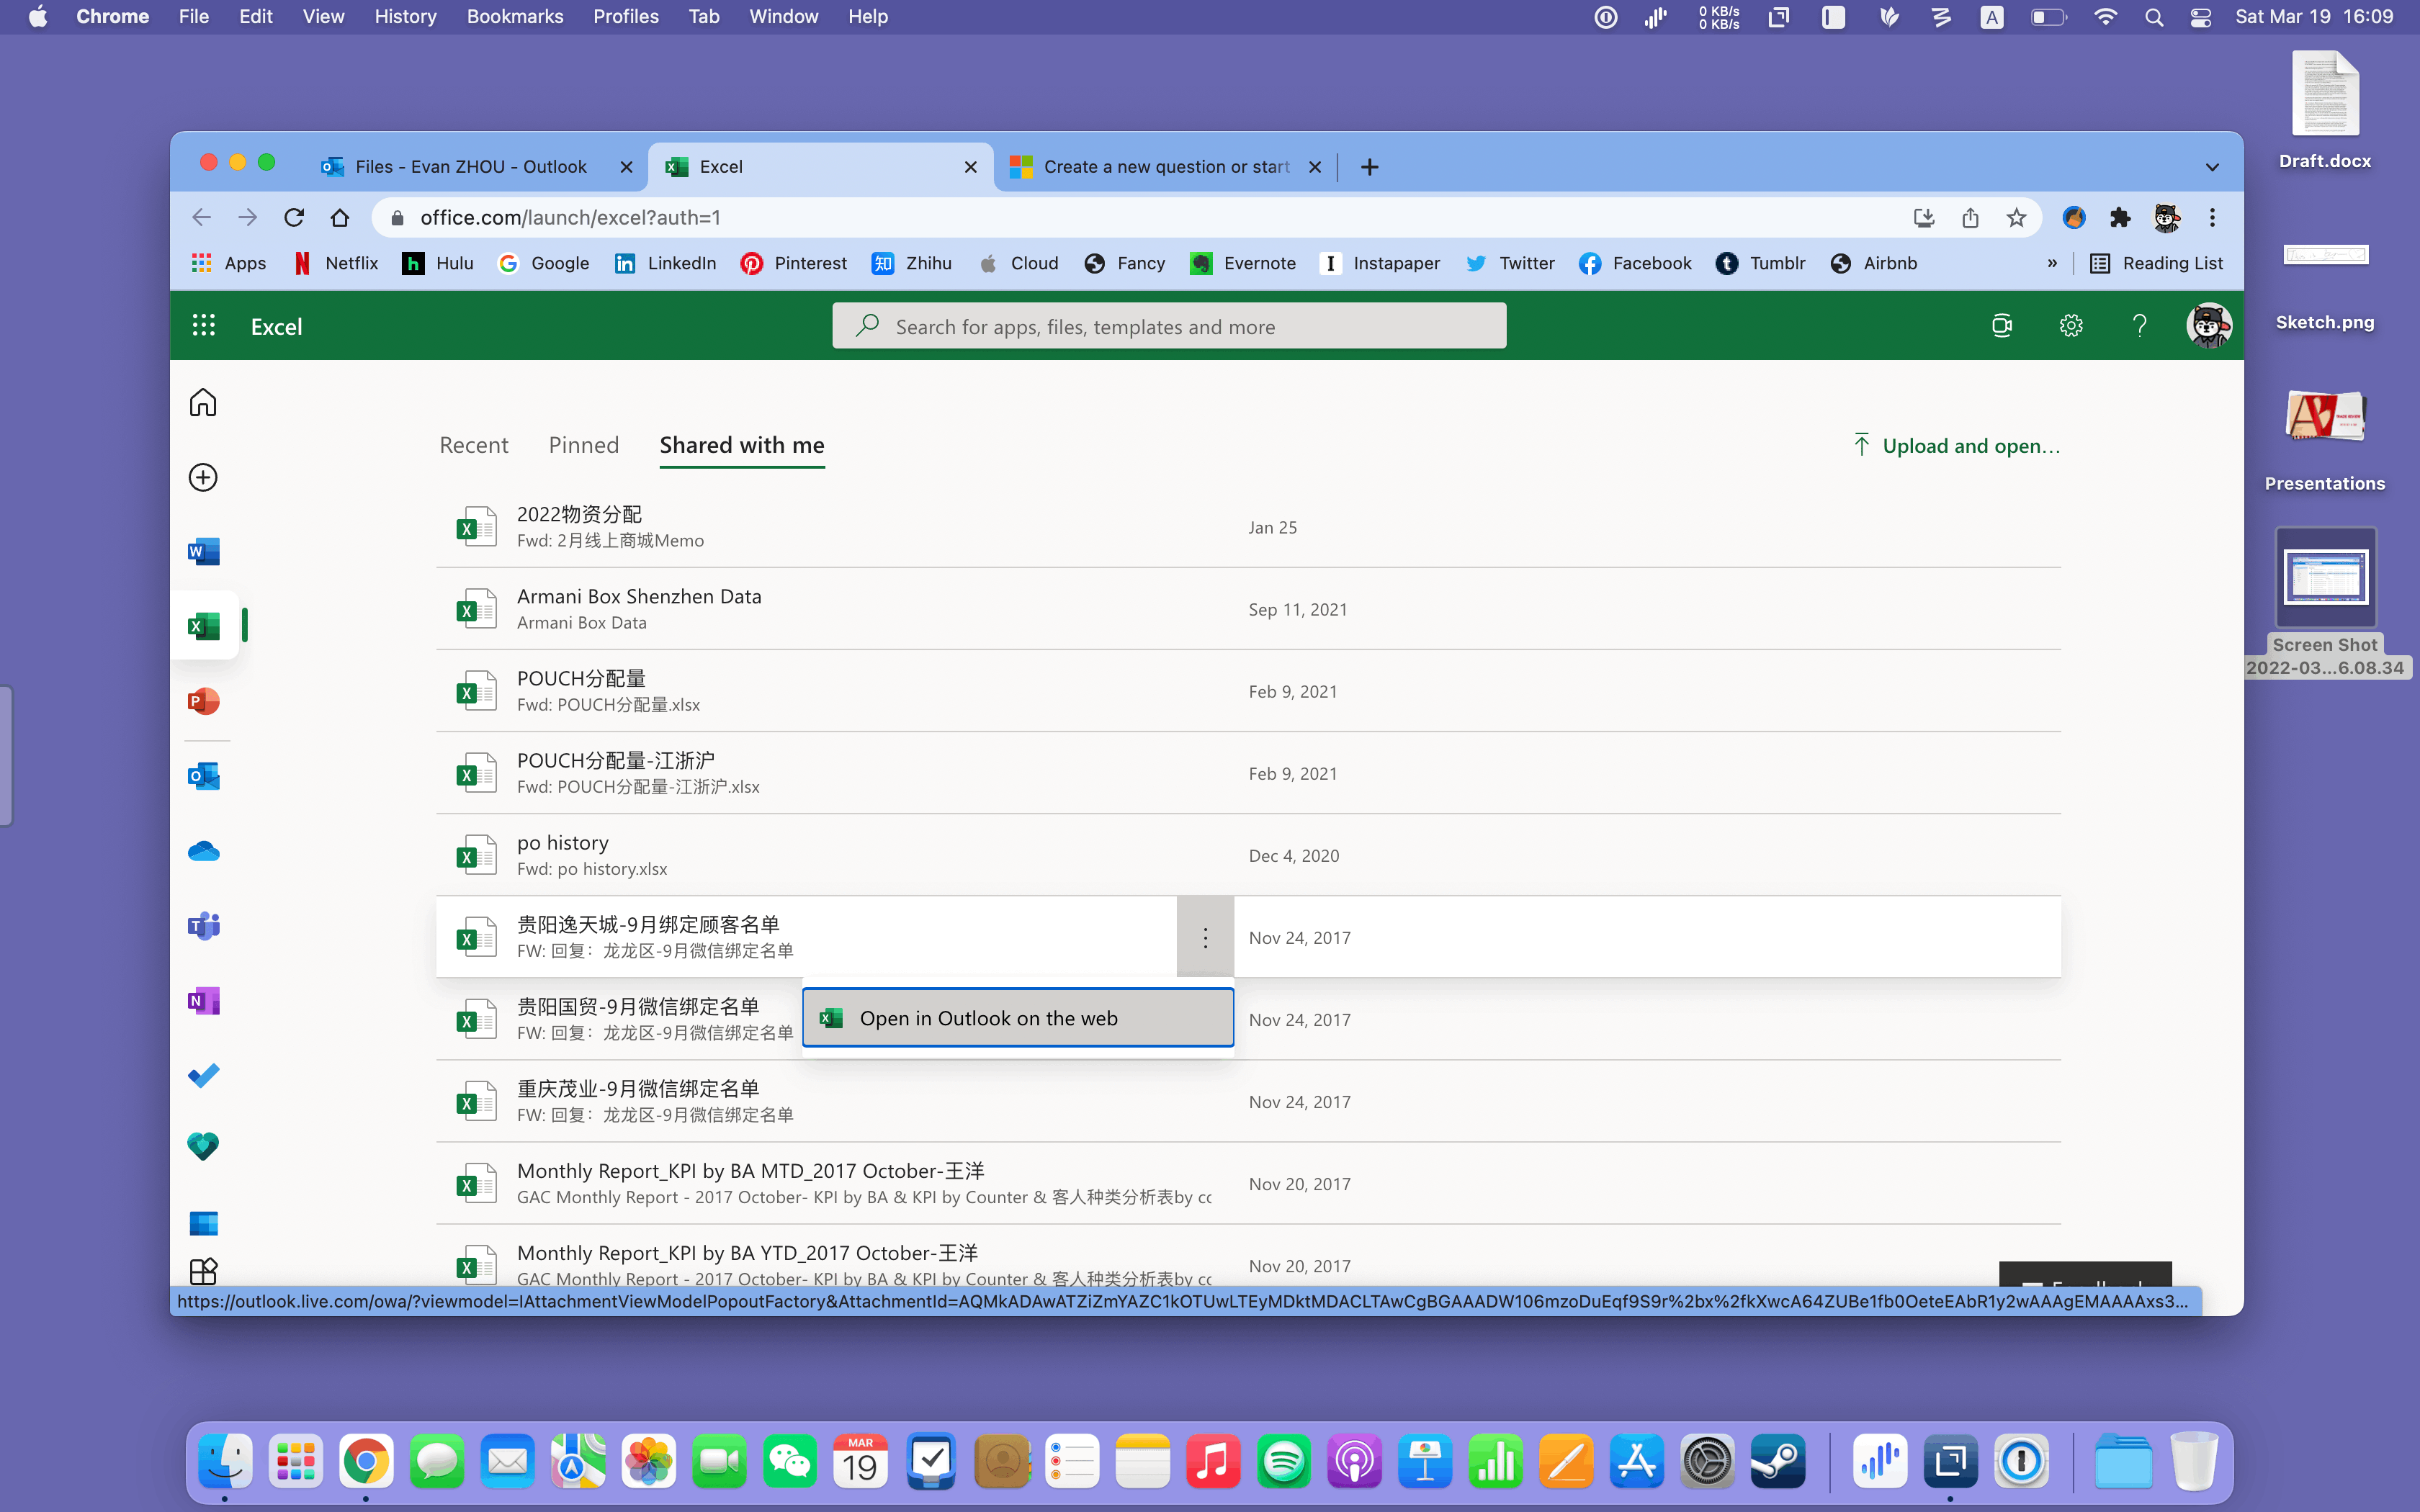Go back using Chrome back arrow
Image resolution: width=2420 pixels, height=1512 pixels.
coord(201,217)
